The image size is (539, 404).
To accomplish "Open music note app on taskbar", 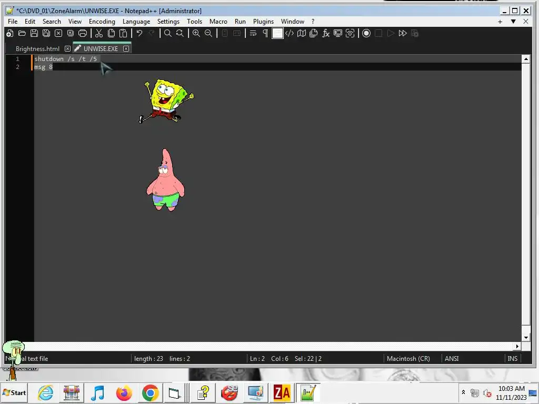I will click(97, 392).
